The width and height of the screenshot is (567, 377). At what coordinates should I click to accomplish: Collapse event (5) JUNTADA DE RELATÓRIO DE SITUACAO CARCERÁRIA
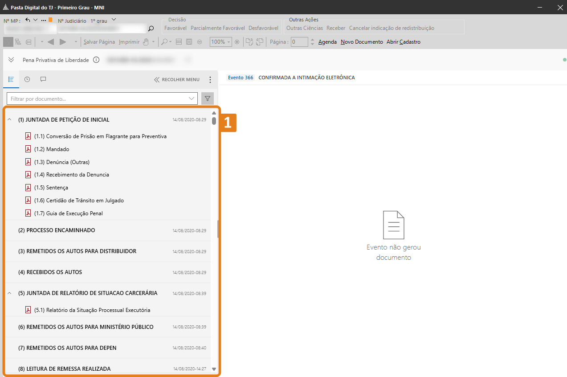(x=9, y=293)
